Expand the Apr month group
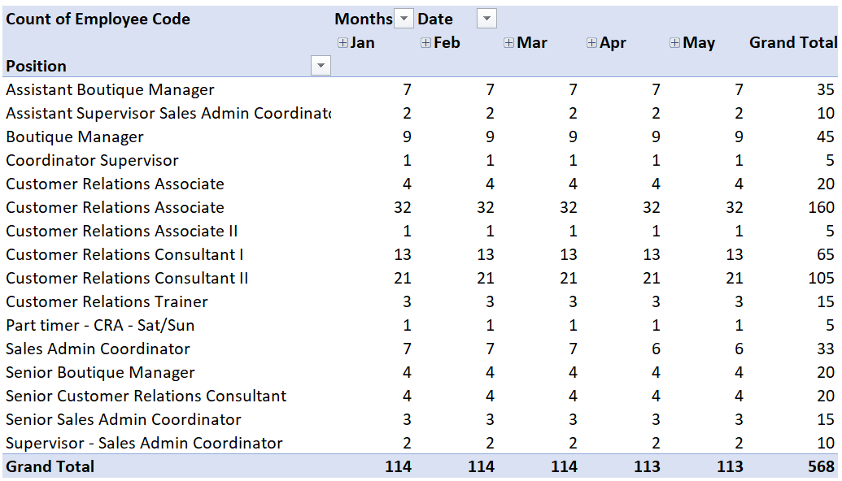 [x=591, y=43]
